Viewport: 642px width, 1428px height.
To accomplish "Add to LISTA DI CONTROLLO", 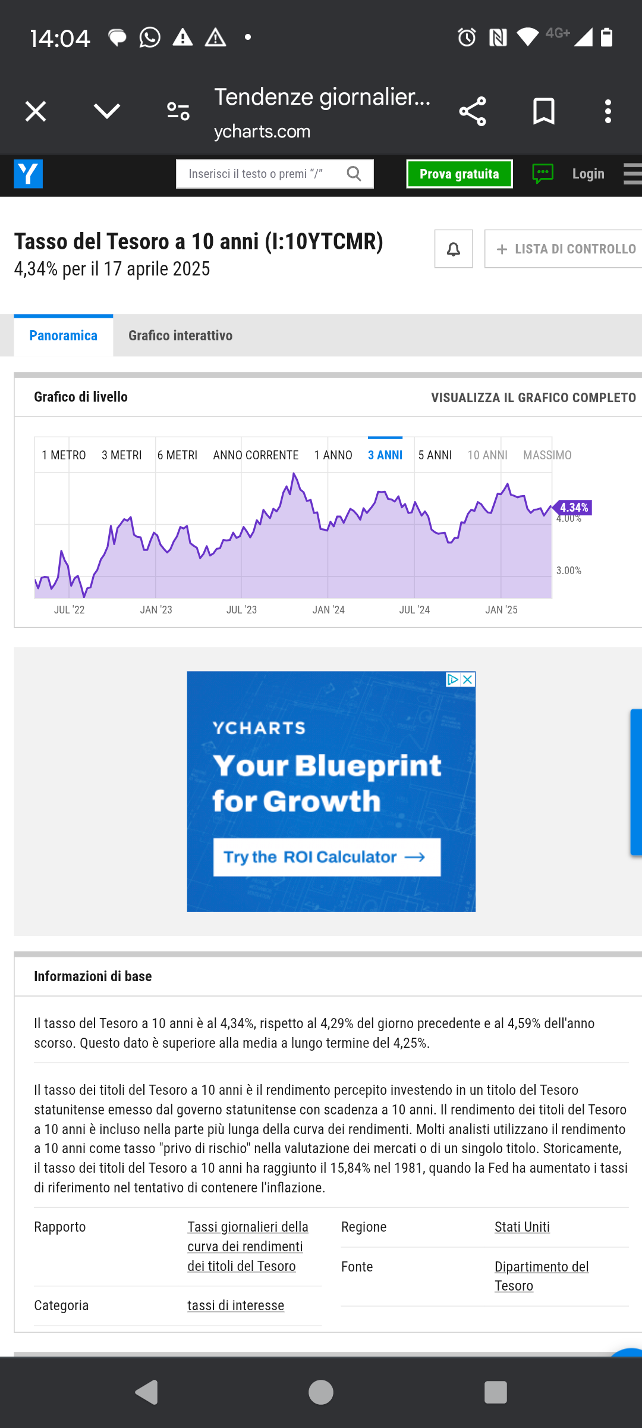I will [564, 249].
